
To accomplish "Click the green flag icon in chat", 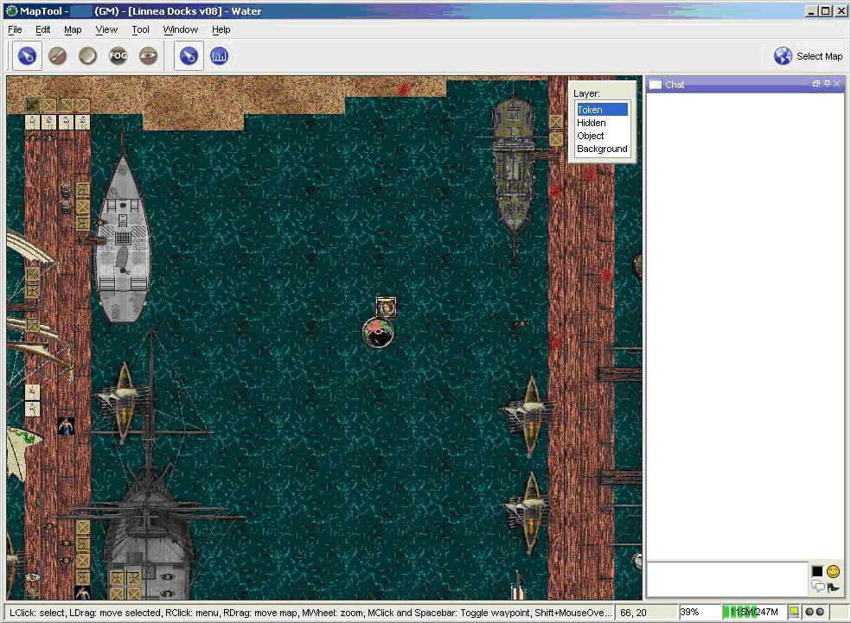I will [833, 588].
